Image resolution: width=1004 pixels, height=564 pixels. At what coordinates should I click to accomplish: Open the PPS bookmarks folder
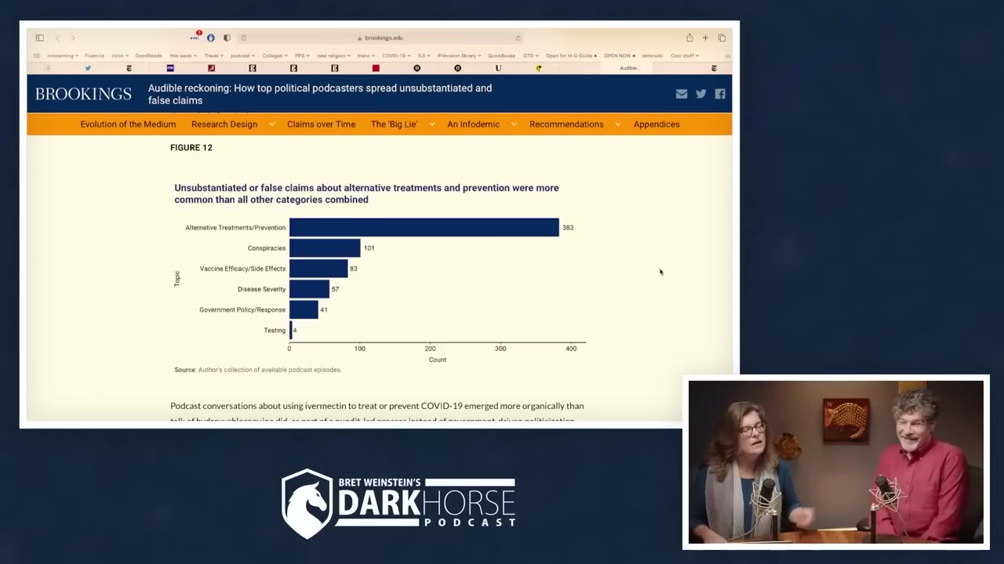click(x=302, y=56)
